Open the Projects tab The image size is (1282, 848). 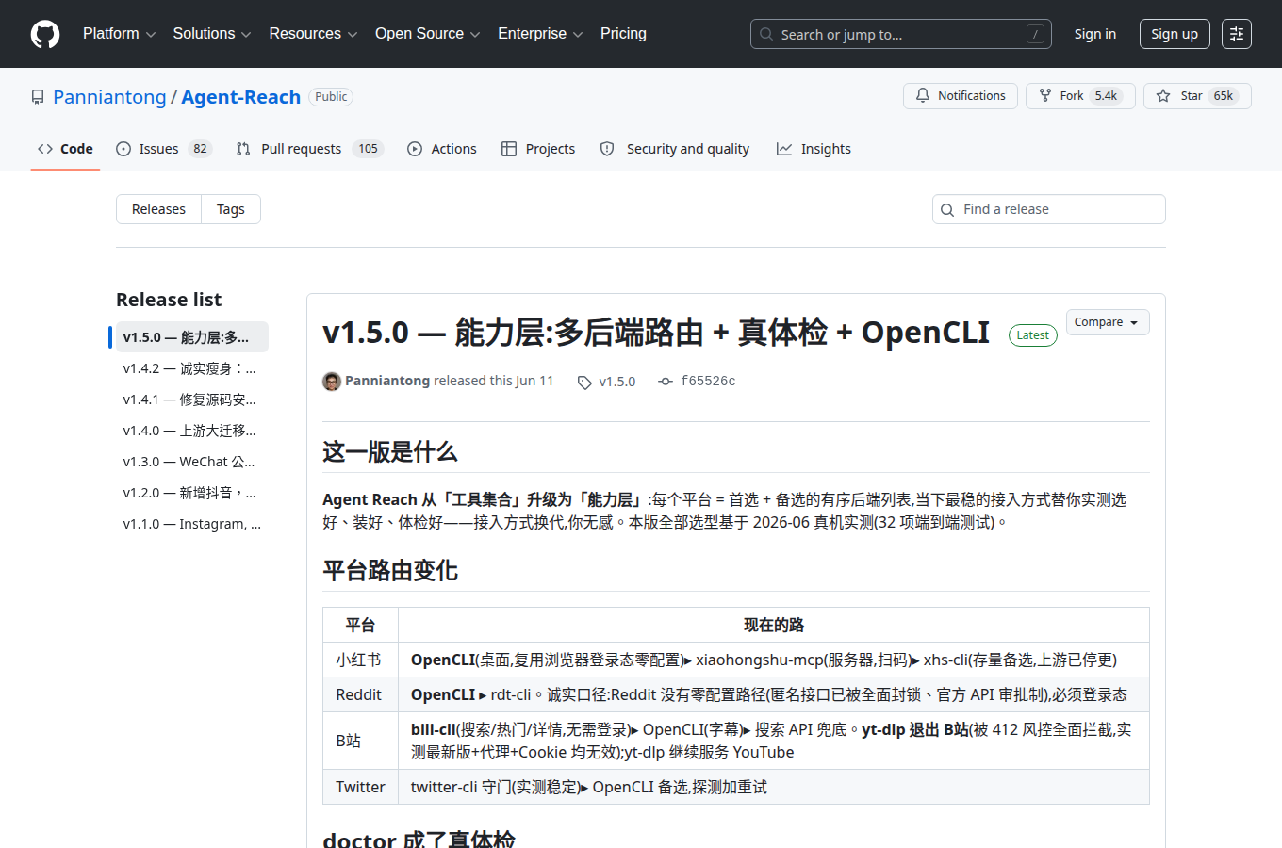(x=538, y=149)
